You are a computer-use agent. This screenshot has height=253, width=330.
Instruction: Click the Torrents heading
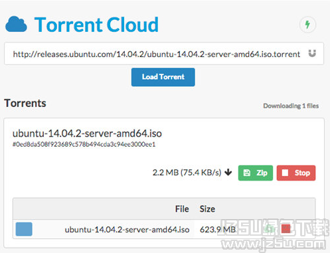click(x=25, y=103)
